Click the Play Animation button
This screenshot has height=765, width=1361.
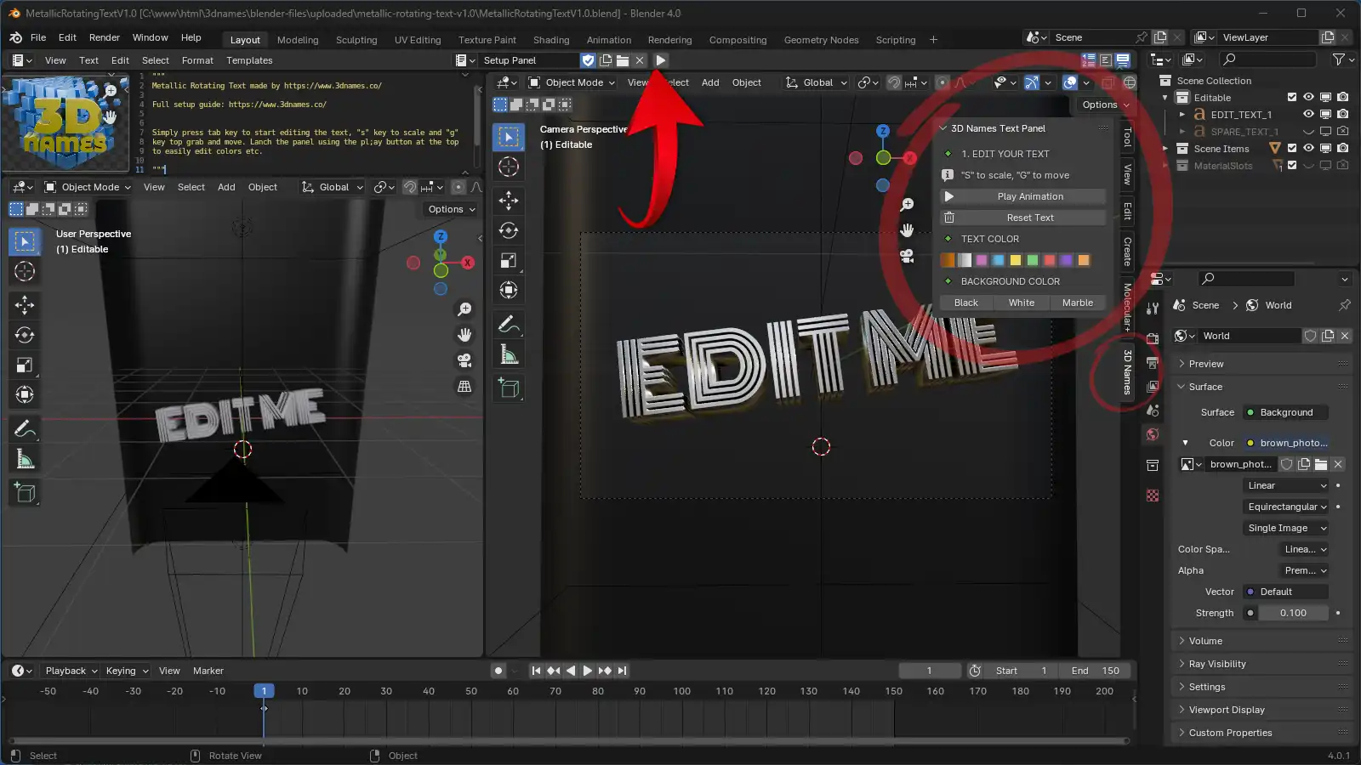pyautogui.click(x=1029, y=196)
